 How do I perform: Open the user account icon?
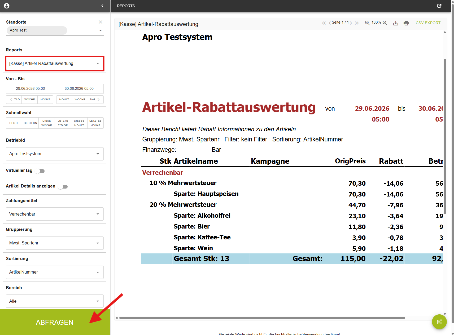(7, 6)
